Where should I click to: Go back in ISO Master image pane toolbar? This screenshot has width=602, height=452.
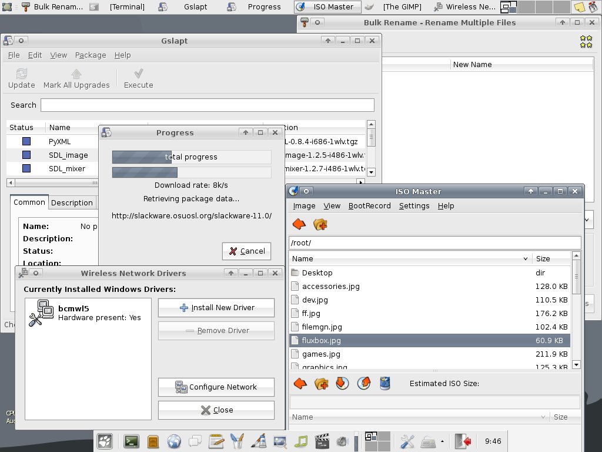pos(300,383)
